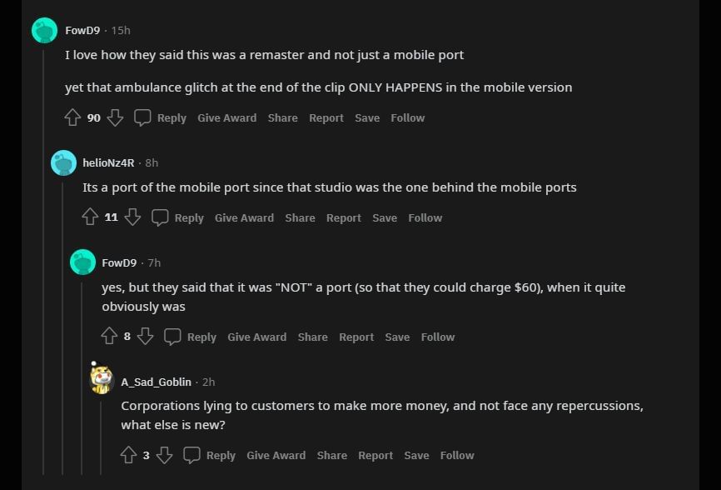721x490 pixels.
Task: Report FowD9's top-level comment
Action: point(326,118)
